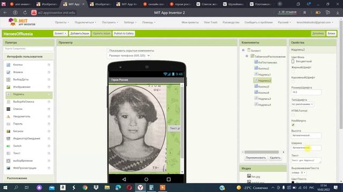343x192 pixels.
Task: Select the ВыборВремени time picker icon
Action: [9, 161]
